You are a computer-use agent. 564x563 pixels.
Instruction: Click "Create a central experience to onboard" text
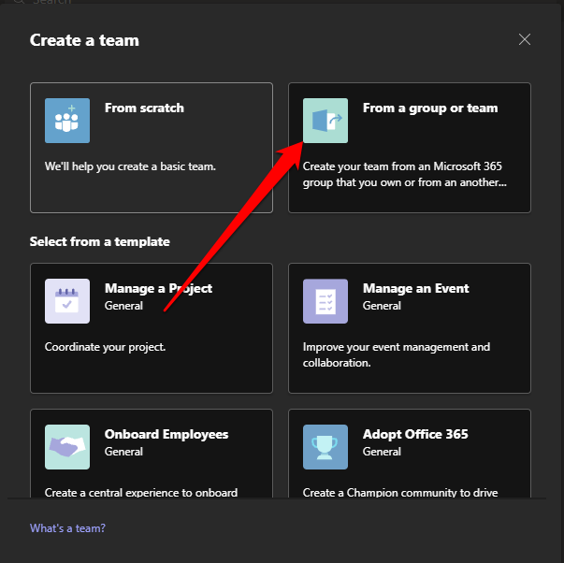141,492
